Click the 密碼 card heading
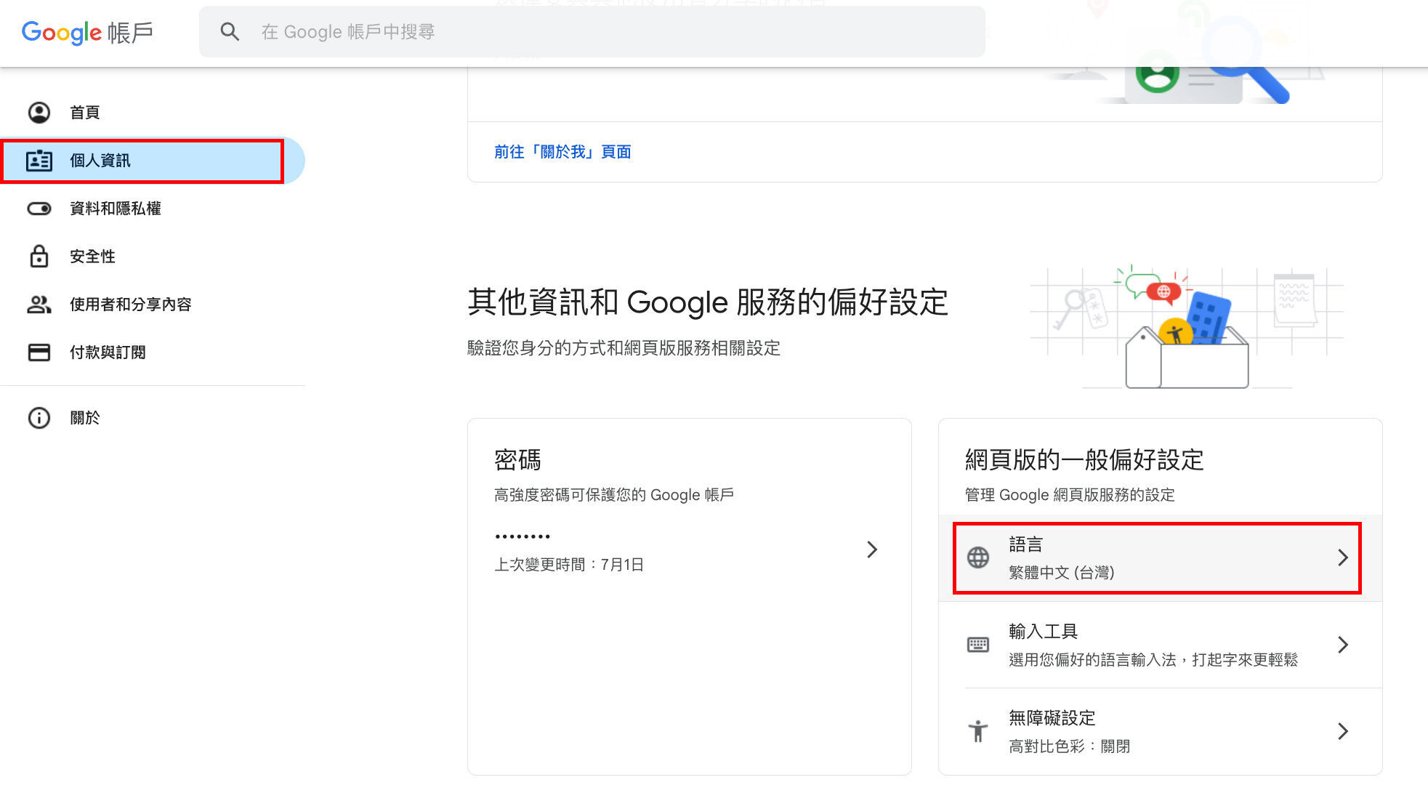The height and width of the screenshot is (793, 1428). coord(517,459)
